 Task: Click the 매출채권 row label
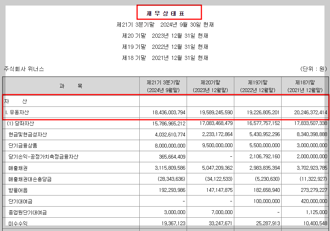(18, 168)
